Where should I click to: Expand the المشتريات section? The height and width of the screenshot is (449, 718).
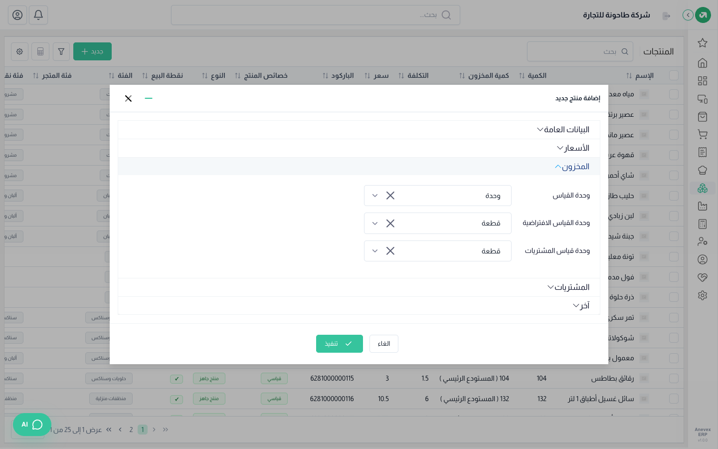point(359,287)
